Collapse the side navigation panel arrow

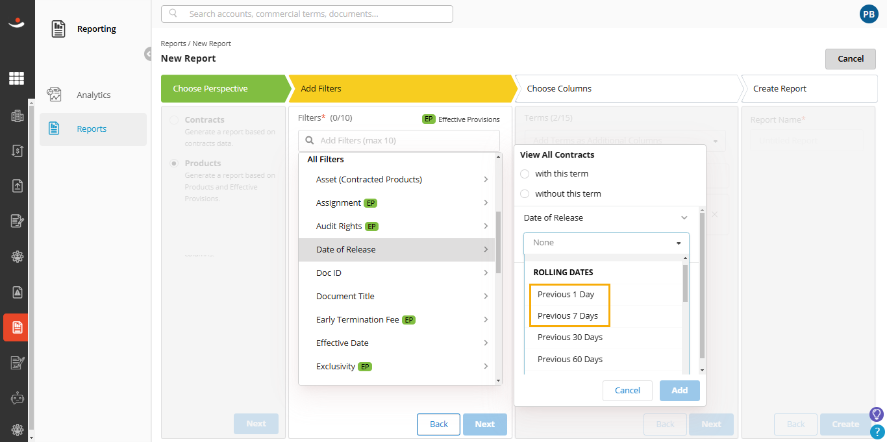(149, 54)
